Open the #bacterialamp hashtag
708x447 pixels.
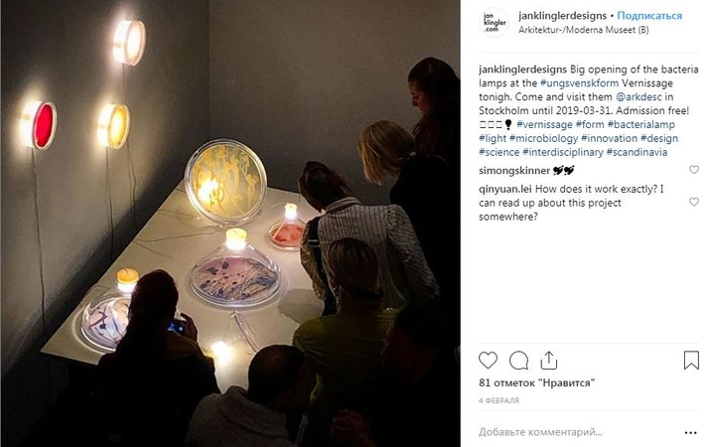[641, 124]
